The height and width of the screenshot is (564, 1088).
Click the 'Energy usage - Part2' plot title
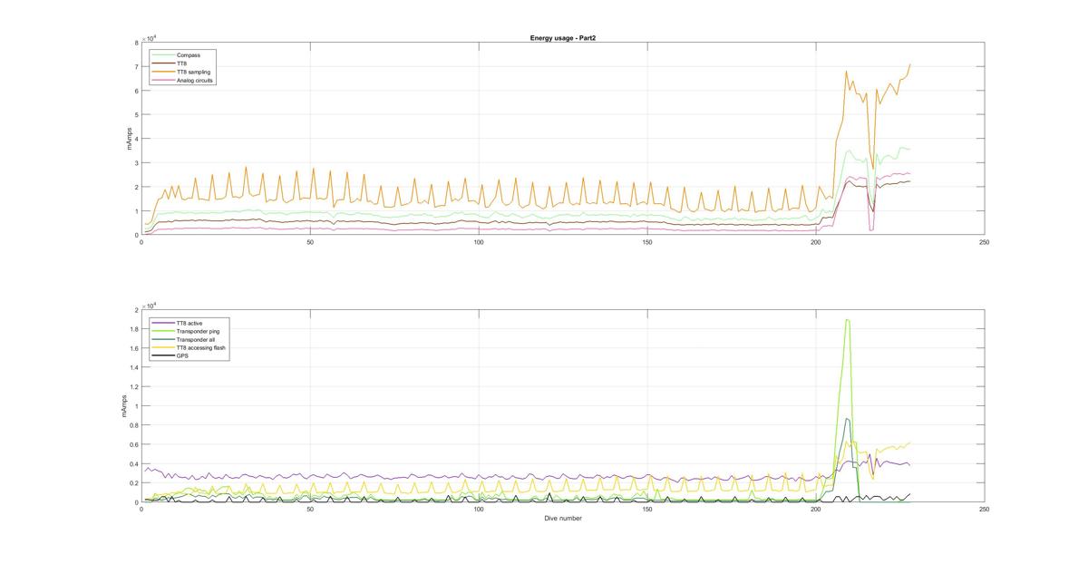point(562,38)
